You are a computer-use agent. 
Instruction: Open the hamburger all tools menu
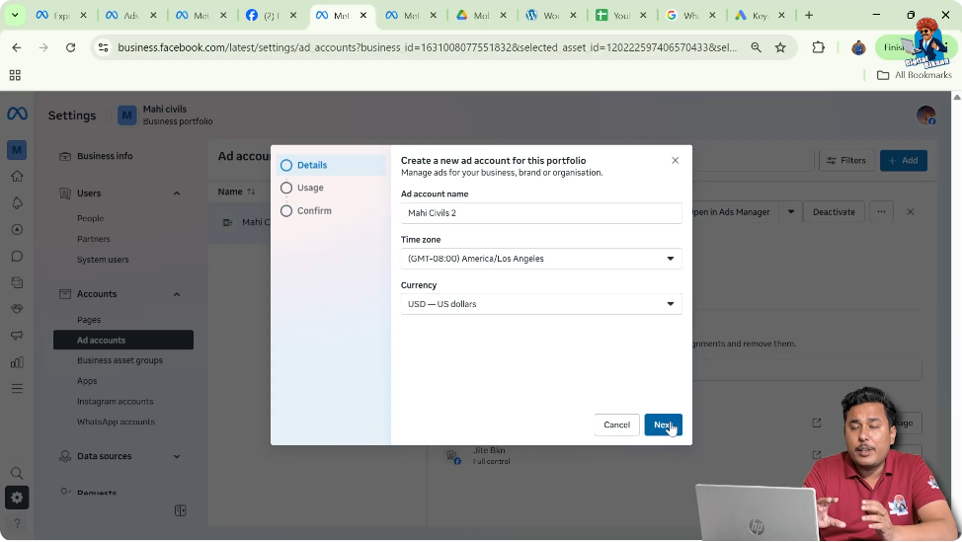pyautogui.click(x=17, y=388)
